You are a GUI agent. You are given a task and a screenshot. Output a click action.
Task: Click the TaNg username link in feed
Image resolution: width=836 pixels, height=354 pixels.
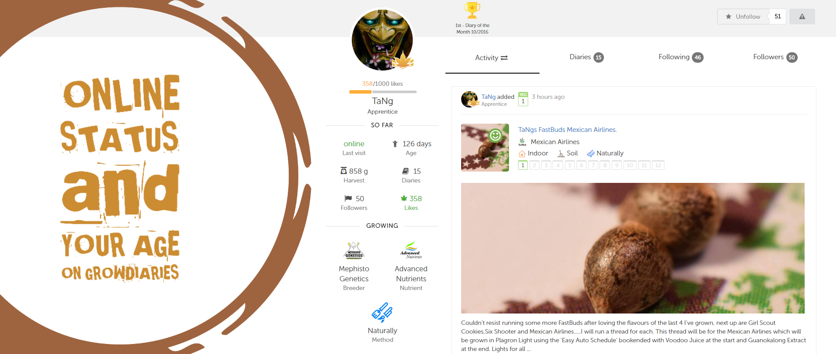(x=488, y=97)
